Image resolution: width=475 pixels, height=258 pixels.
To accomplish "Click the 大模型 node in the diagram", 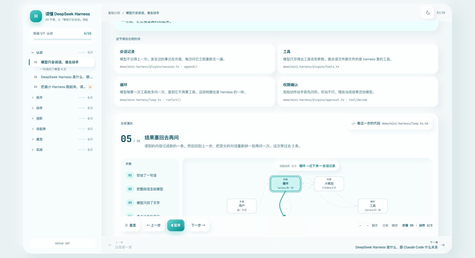I will [329, 184].
